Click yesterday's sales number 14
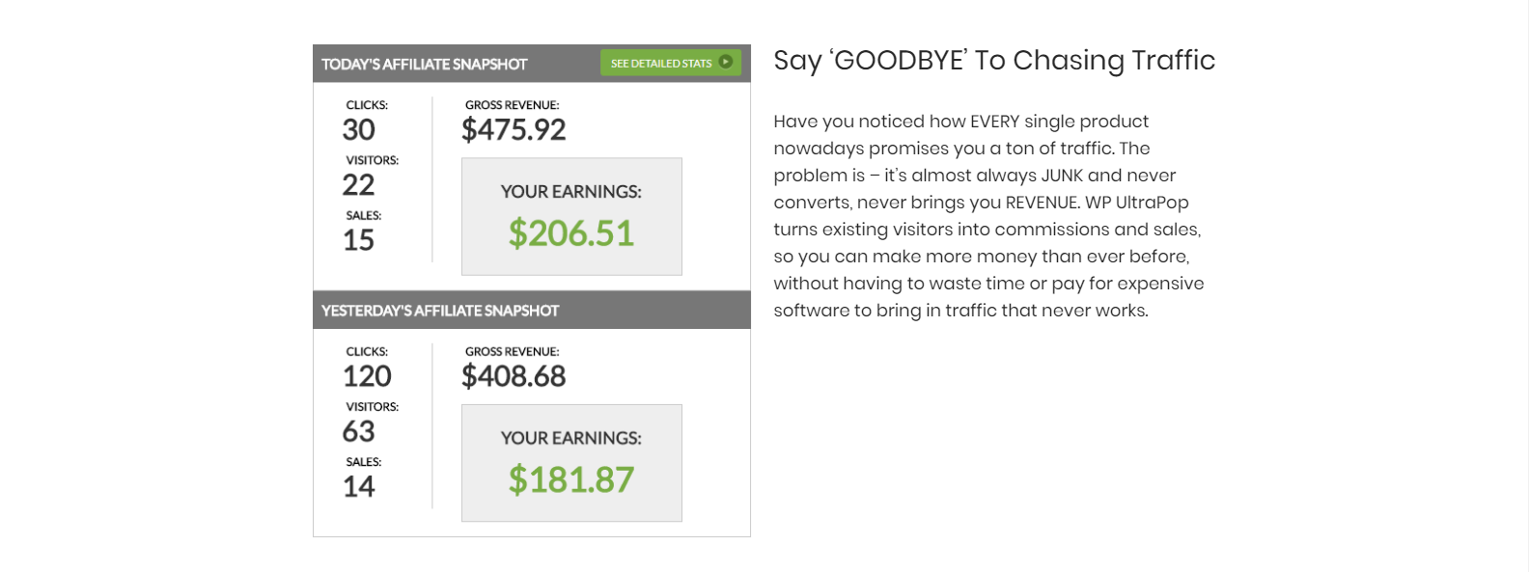The height and width of the screenshot is (572, 1529). [358, 486]
